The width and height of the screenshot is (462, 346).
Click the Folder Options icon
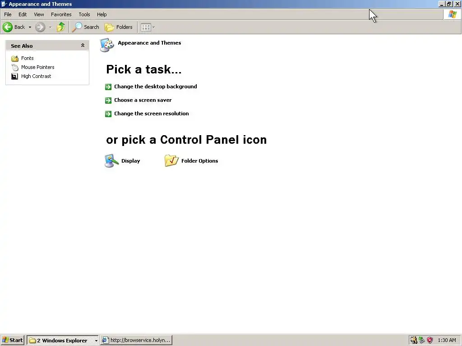171,161
